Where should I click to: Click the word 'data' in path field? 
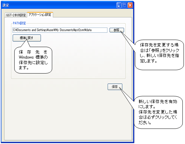(x=89, y=30)
